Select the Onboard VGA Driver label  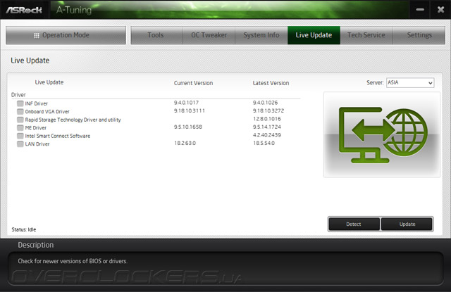coord(47,111)
